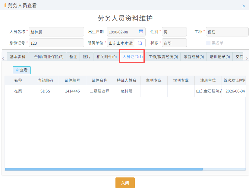Click the 人员名称 input field
Viewport: 249px width, 191px height.
56,32
